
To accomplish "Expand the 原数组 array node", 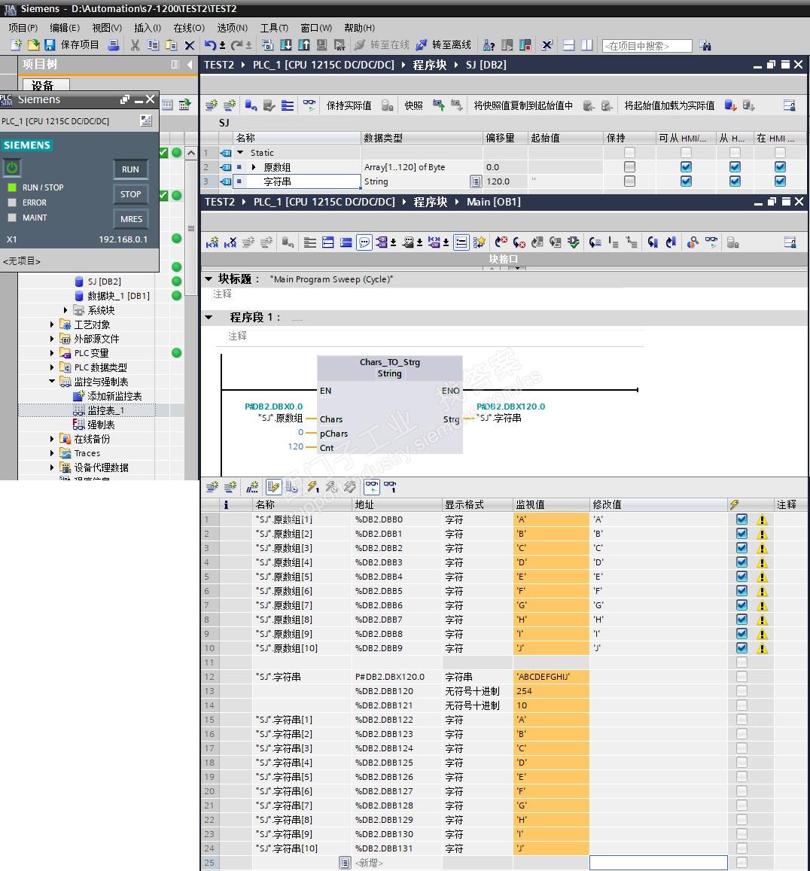I will point(254,167).
